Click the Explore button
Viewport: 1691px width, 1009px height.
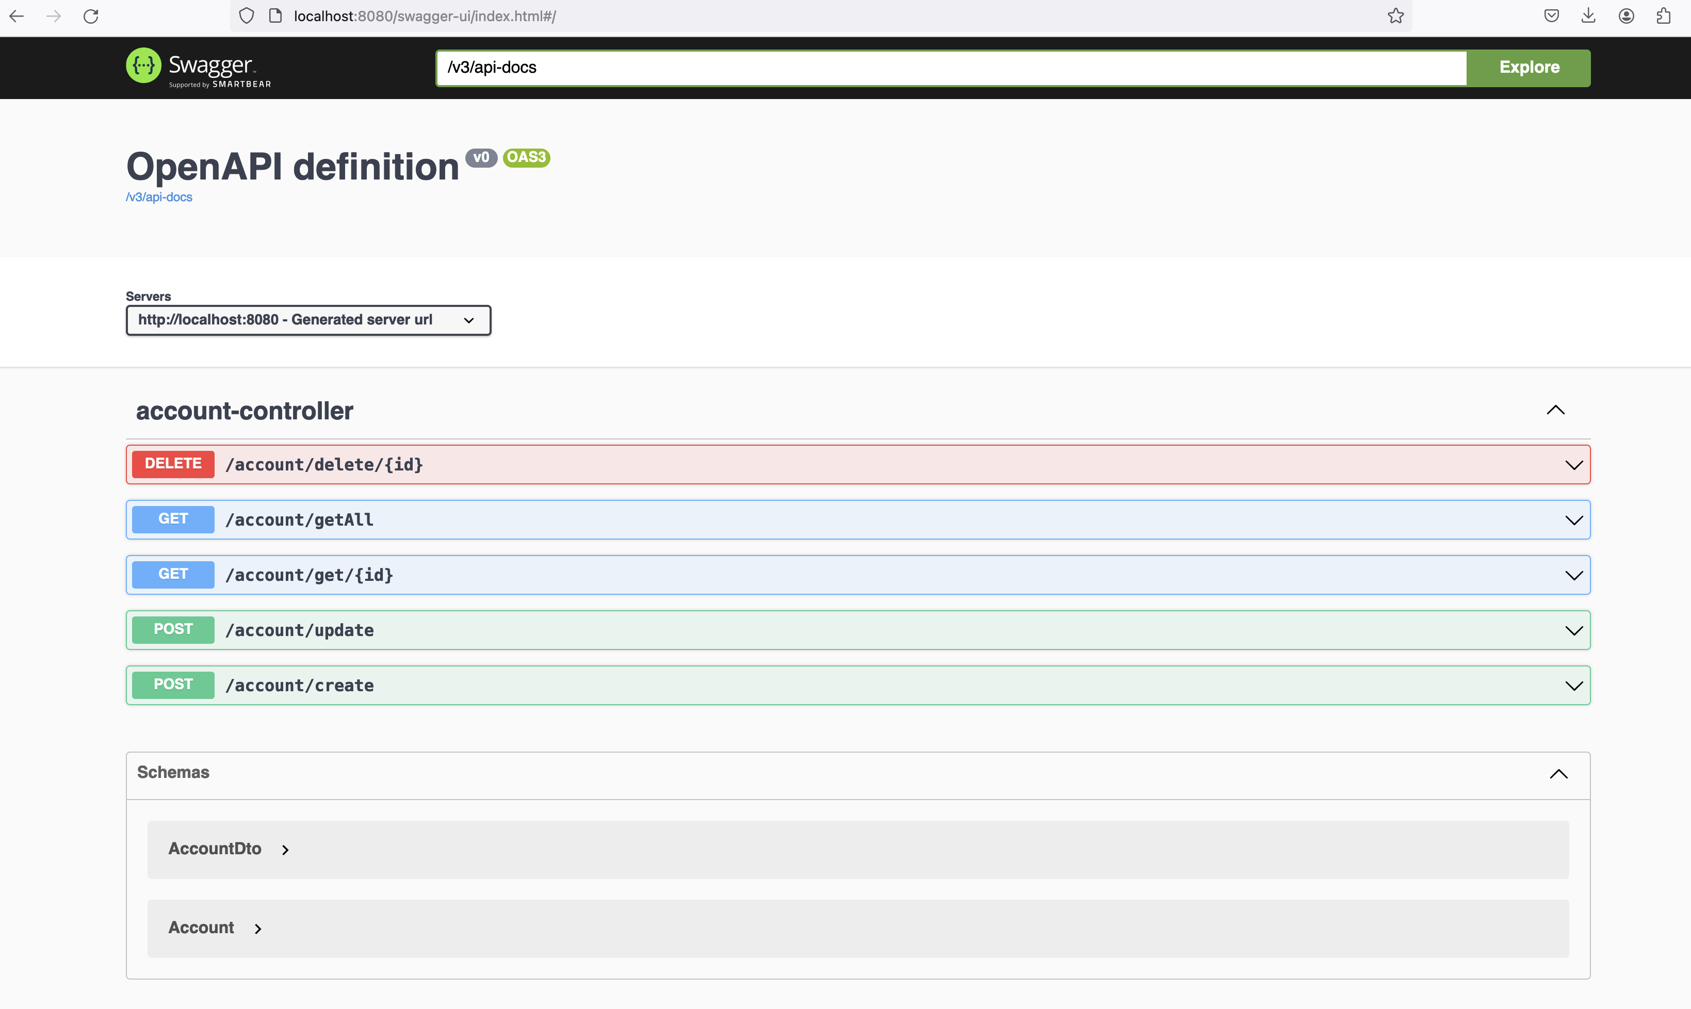tap(1529, 67)
